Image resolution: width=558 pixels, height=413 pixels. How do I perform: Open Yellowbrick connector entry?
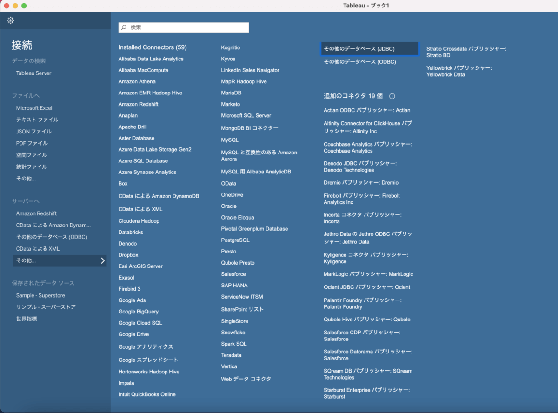pos(459,71)
